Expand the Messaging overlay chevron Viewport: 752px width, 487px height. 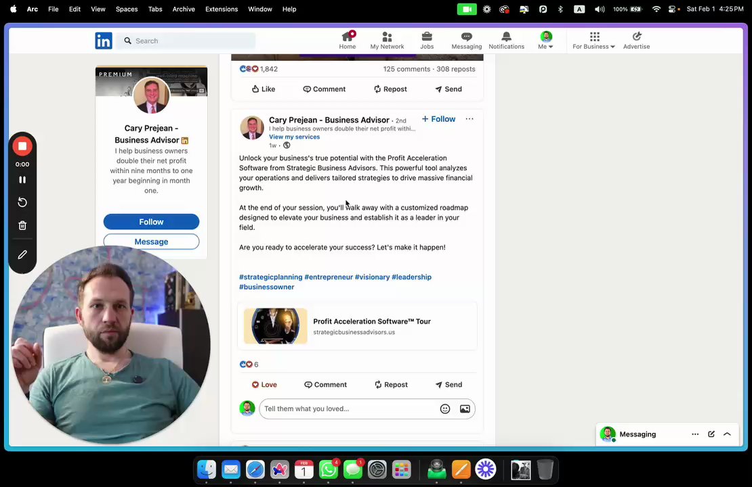pyautogui.click(x=727, y=434)
